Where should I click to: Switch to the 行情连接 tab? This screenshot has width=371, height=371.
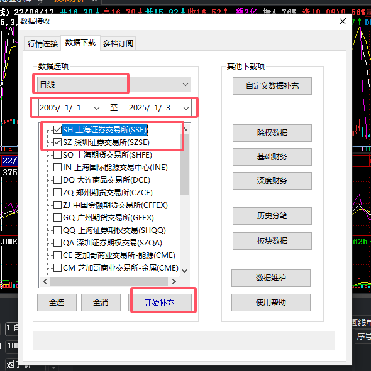[43, 43]
